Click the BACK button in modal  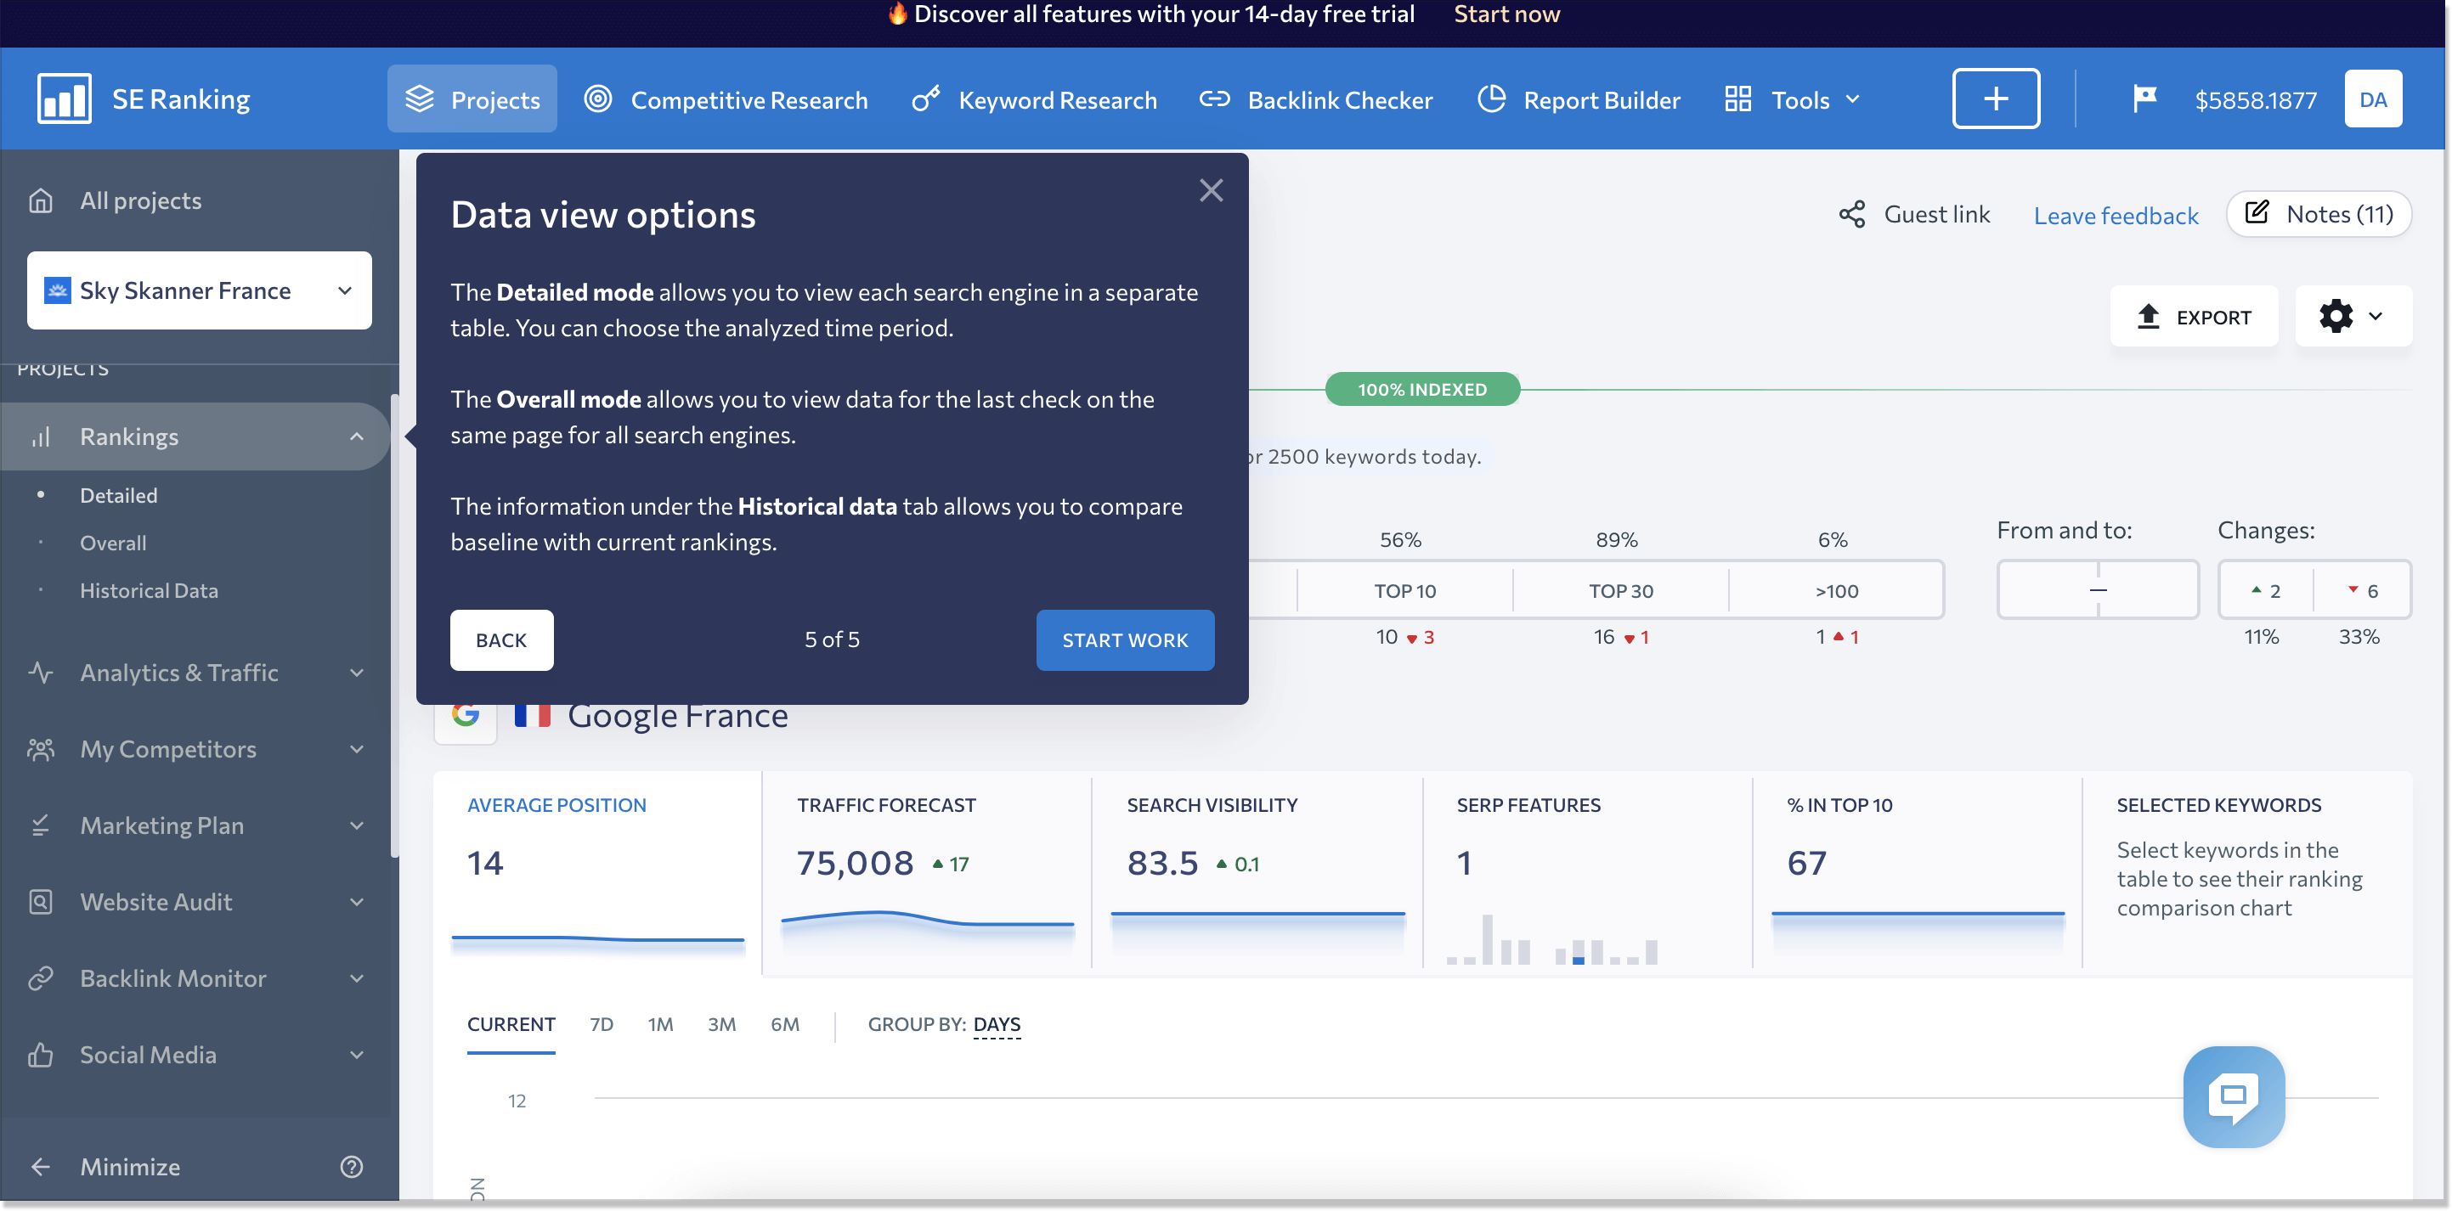(x=502, y=639)
